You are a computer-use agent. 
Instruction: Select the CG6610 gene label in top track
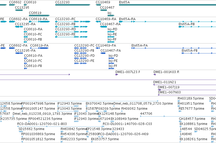pyautogui.click(x=30, y=2)
